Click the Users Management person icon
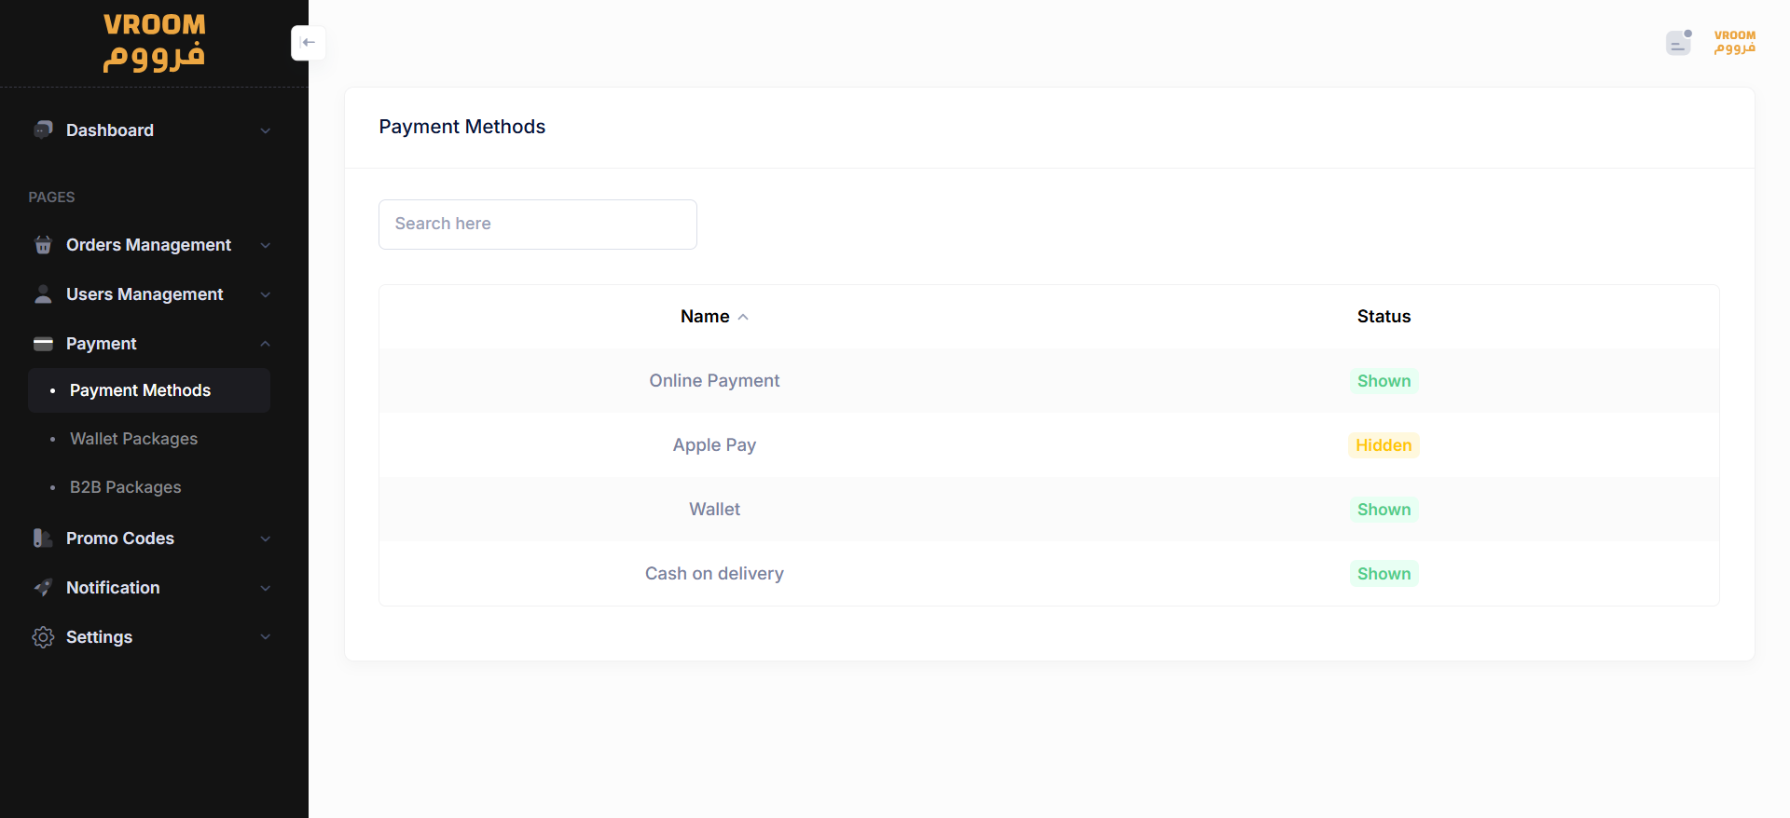The width and height of the screenshot is (1790, 818). (43, 294)
